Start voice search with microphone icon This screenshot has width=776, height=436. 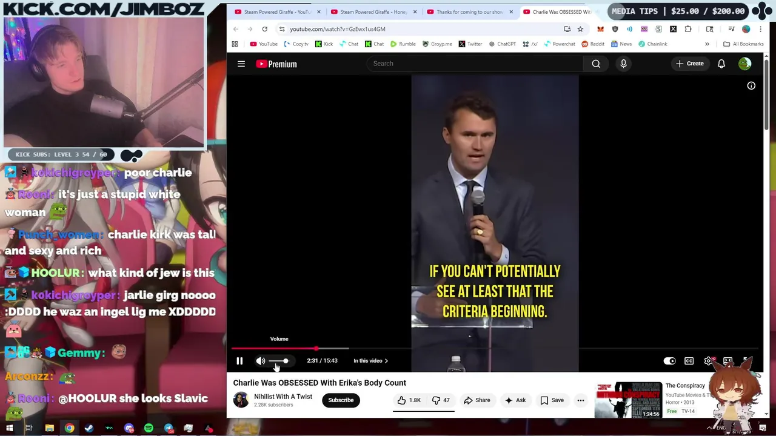623,64
